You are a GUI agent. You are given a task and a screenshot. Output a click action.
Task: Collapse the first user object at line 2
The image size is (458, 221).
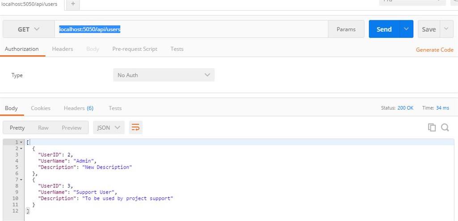tap(21, 148)
